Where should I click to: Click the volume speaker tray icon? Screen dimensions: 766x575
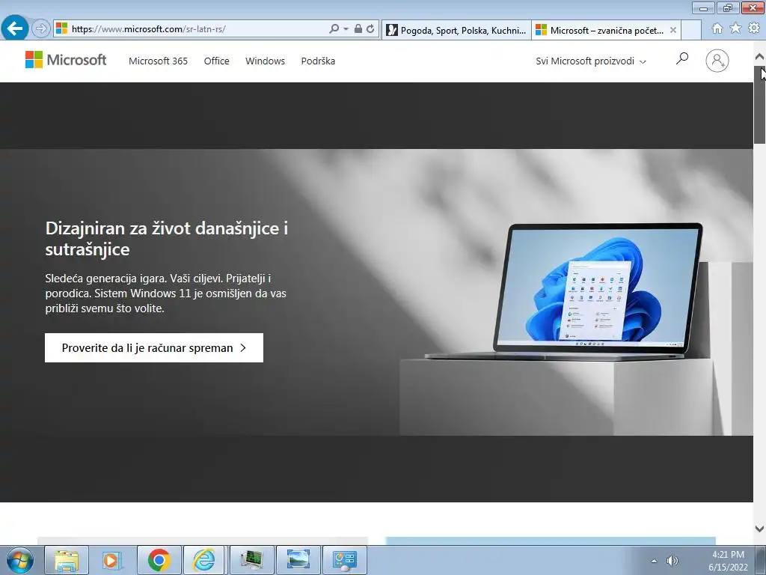pyautogui.click(x=672, y=561)
